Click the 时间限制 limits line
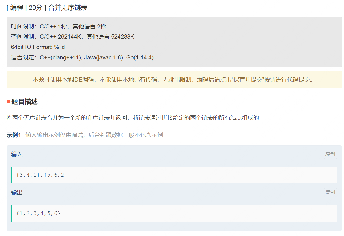Image resolution: width=344 pixels, height=236 pixels. [58, 27]
